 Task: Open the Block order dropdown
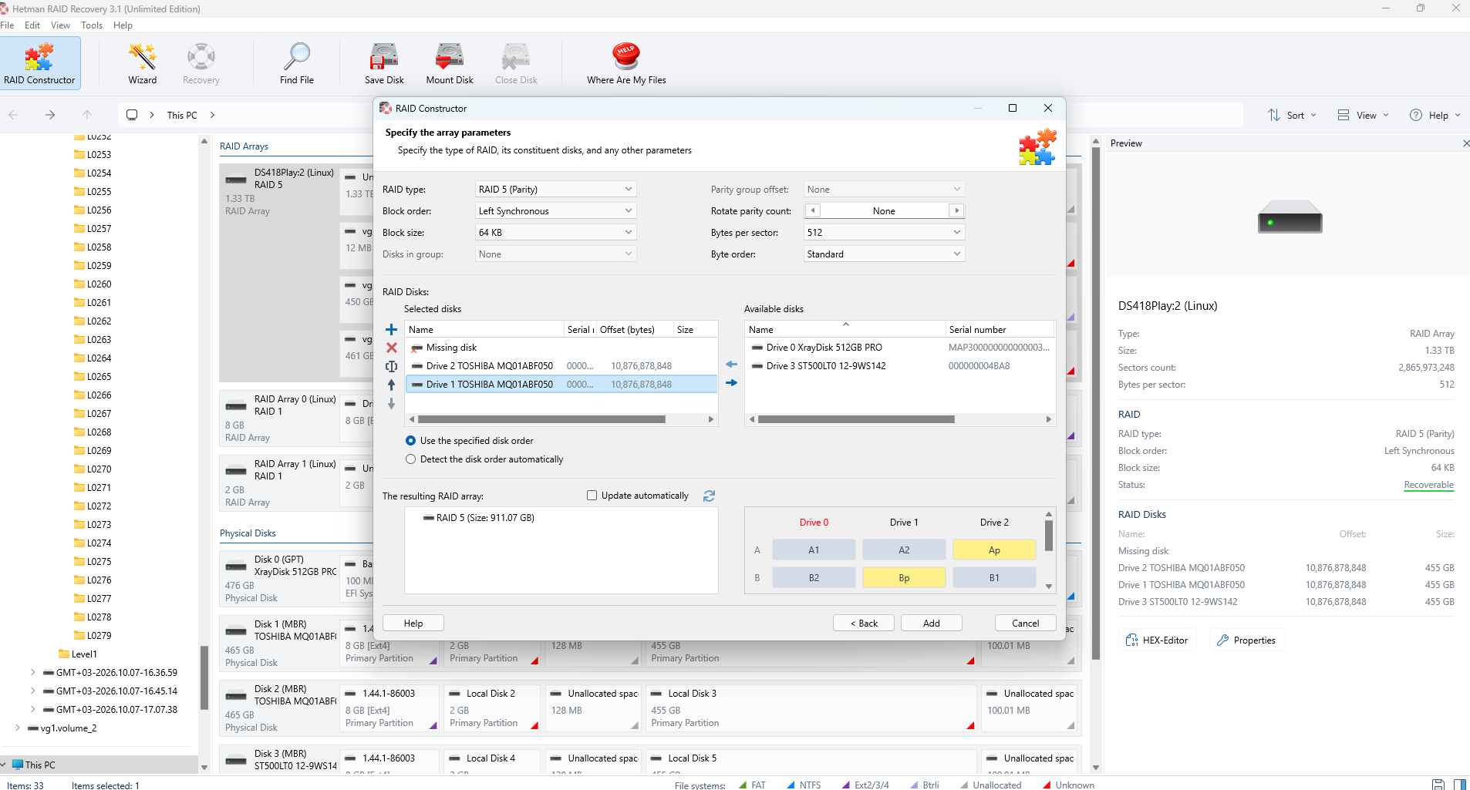pyautogui.click(x=555, y=211)
